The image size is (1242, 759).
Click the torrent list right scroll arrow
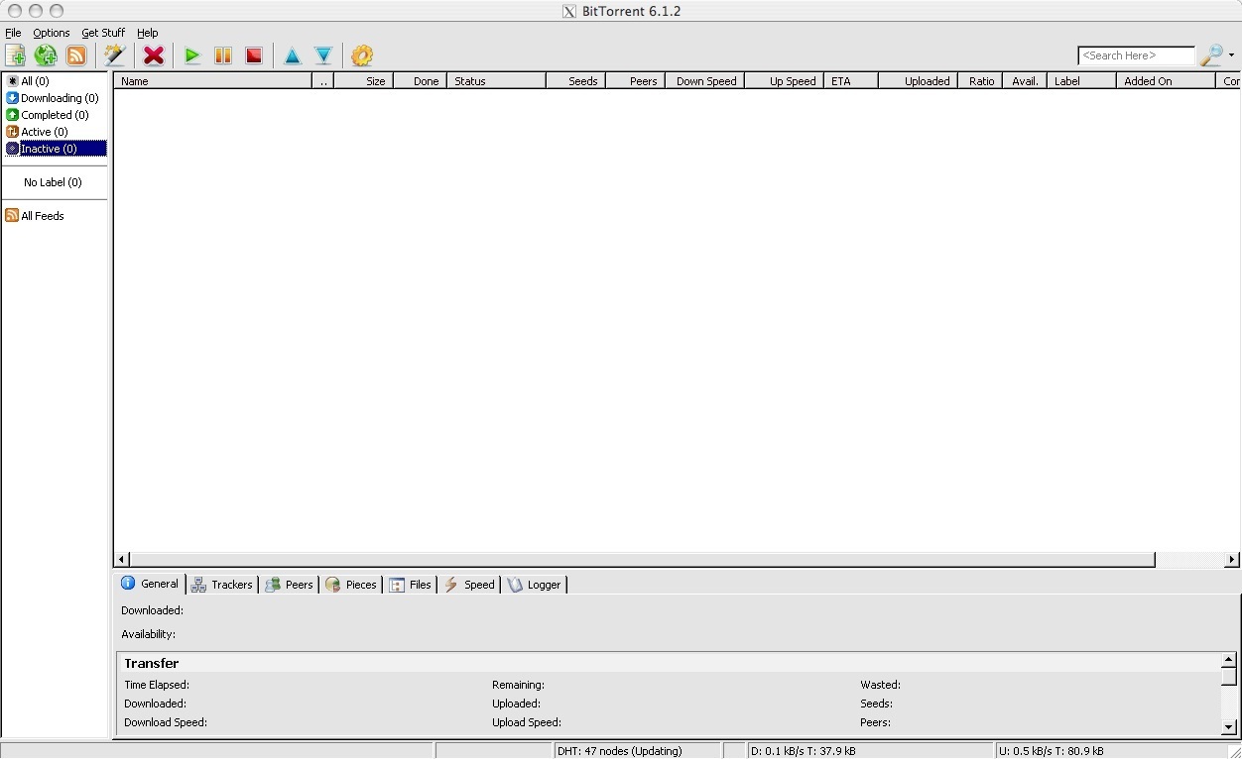[x=1232, y=560]
